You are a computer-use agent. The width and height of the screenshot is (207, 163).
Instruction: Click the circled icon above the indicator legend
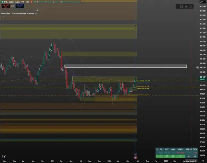pyautogui.click(x=37, y=10)
